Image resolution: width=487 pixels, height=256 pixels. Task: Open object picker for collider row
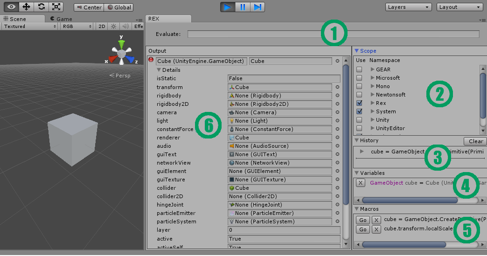(x=337, y=188)
